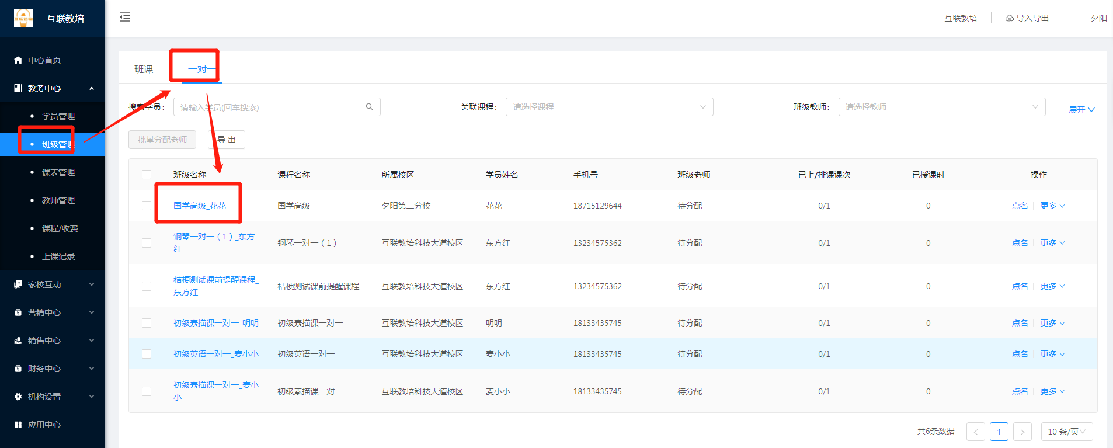Open the 10 条/页 page size dropdown
Viewport: 1113px width, 448px height.
click(x=1067, y=432)
